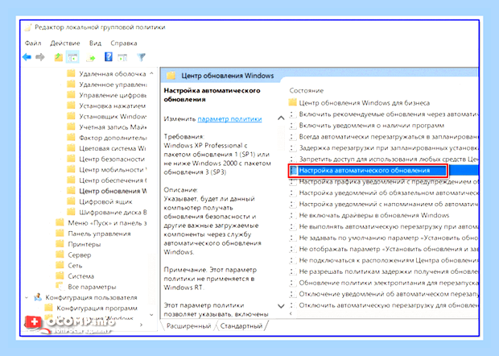
Task: Click the Forward arrow toolbar icon
Action: coord(40,57)
